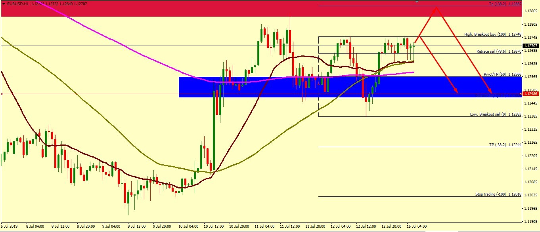This screenshot has width=540, height=232.
Task: Click the 1.12205 value on price scale
Action: click(531, 156)
